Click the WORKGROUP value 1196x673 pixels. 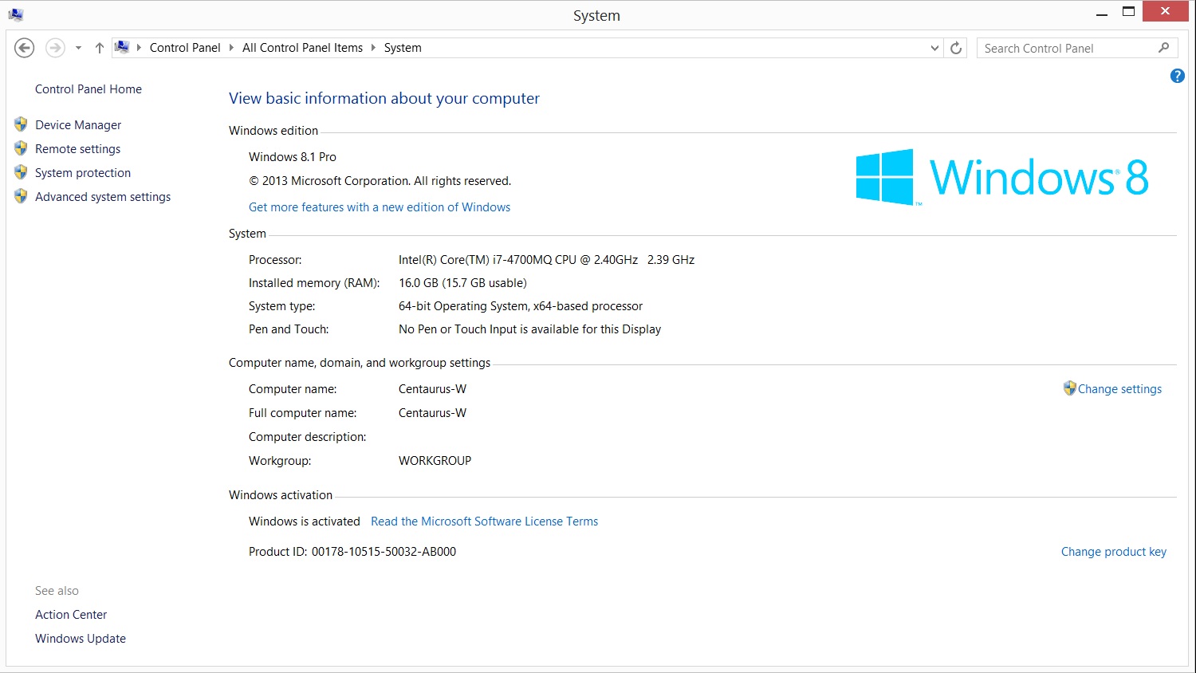[x=435, y=461]
